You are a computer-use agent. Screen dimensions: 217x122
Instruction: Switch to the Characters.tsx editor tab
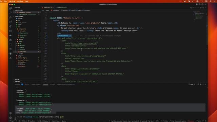click(62, 7)
